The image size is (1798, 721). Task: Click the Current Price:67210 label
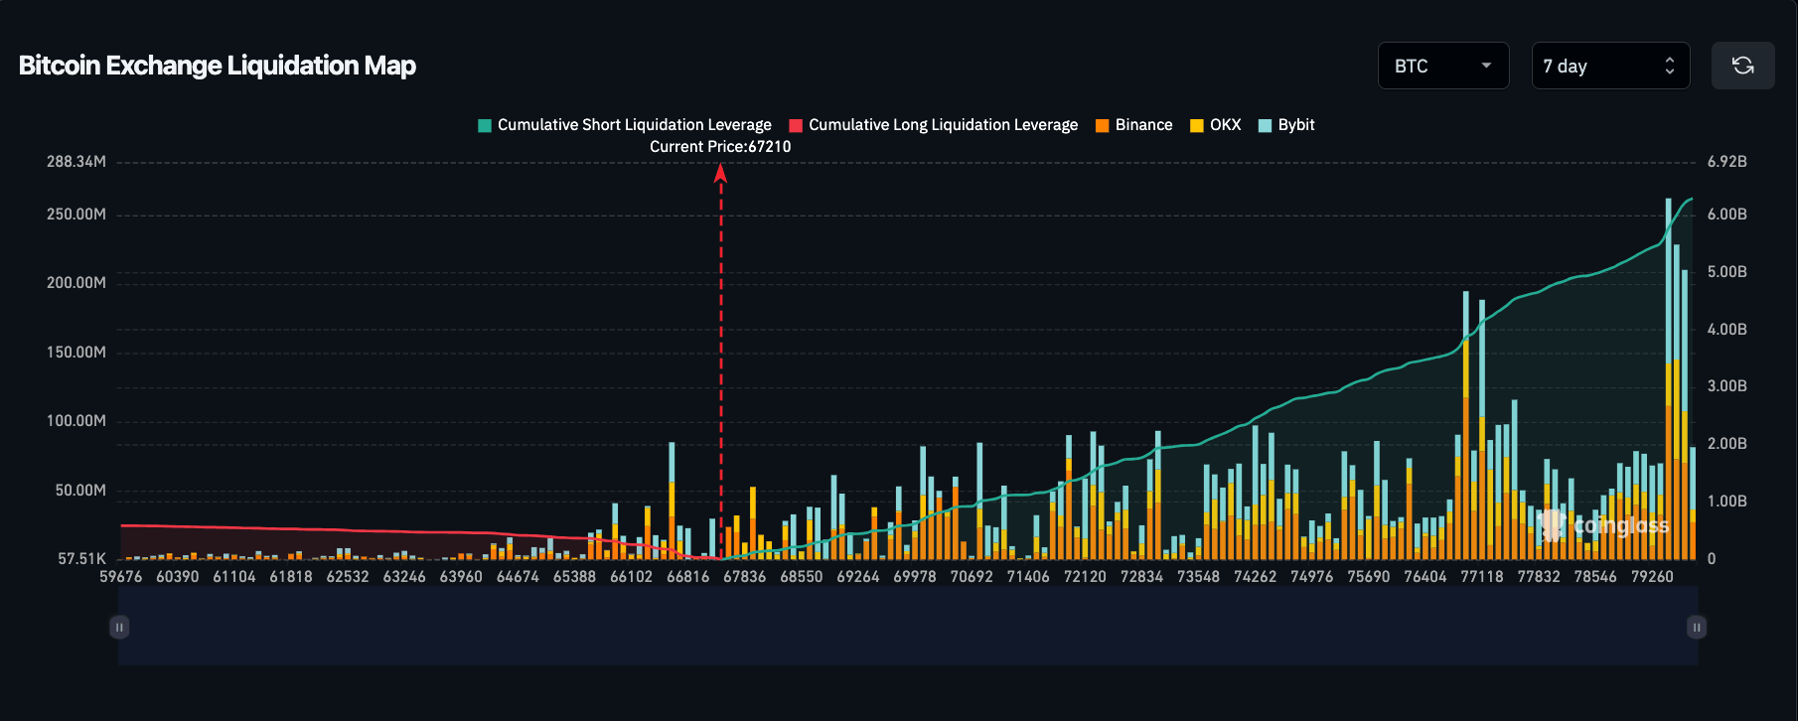coord(720,147)
